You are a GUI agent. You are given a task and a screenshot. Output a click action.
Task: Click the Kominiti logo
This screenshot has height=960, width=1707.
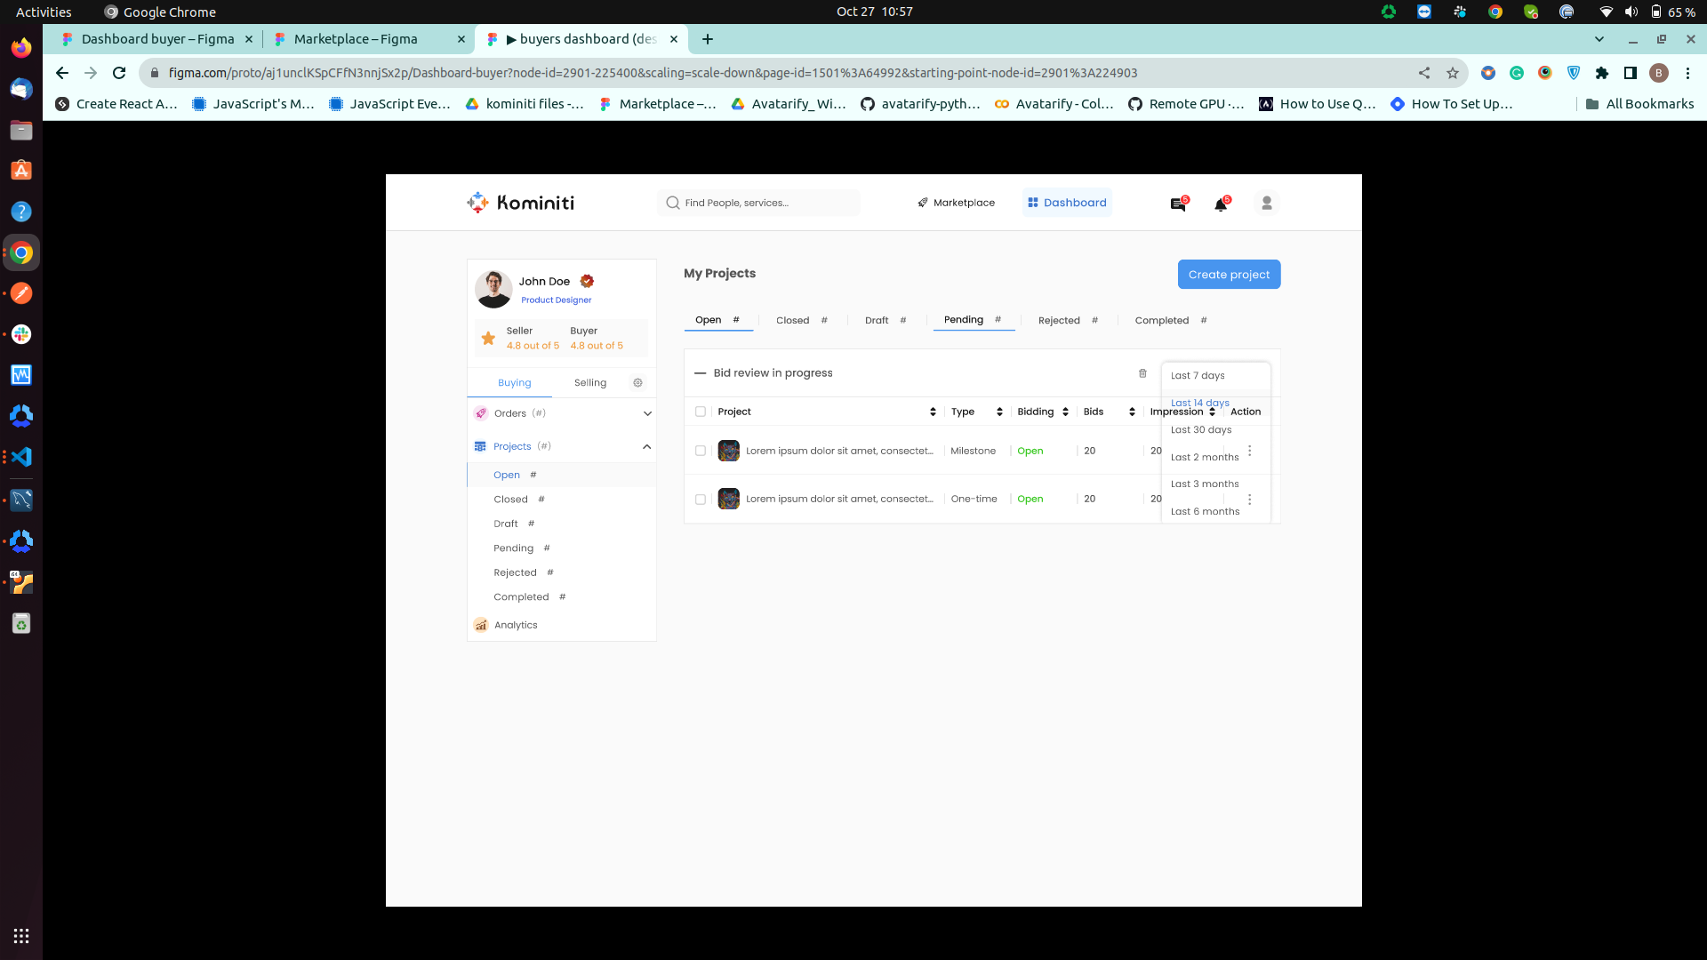click(521, 203)
